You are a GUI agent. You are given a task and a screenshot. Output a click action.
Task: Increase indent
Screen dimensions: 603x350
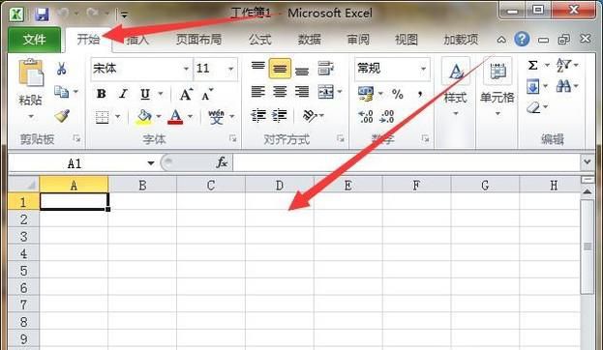pyautogui.click(x=280, y=115)
